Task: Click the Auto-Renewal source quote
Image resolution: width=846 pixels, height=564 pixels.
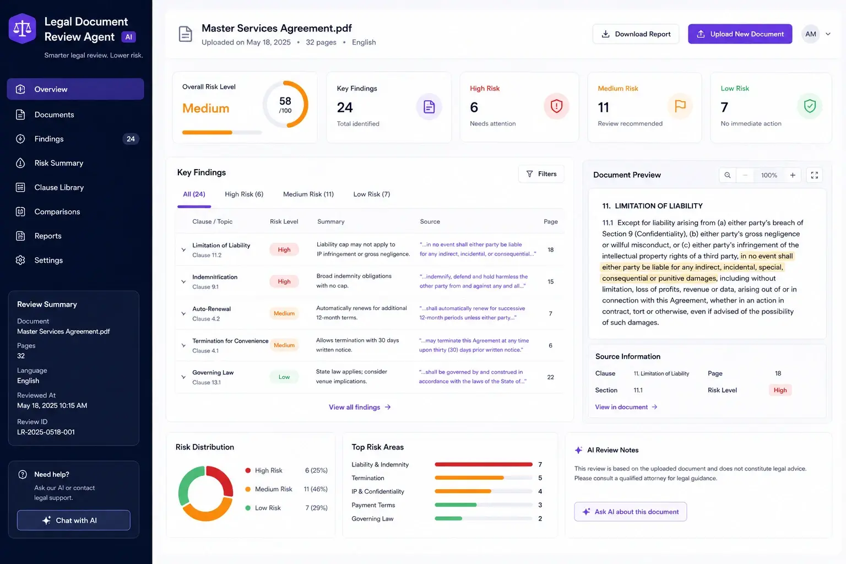Action: (x=472, y=313)
